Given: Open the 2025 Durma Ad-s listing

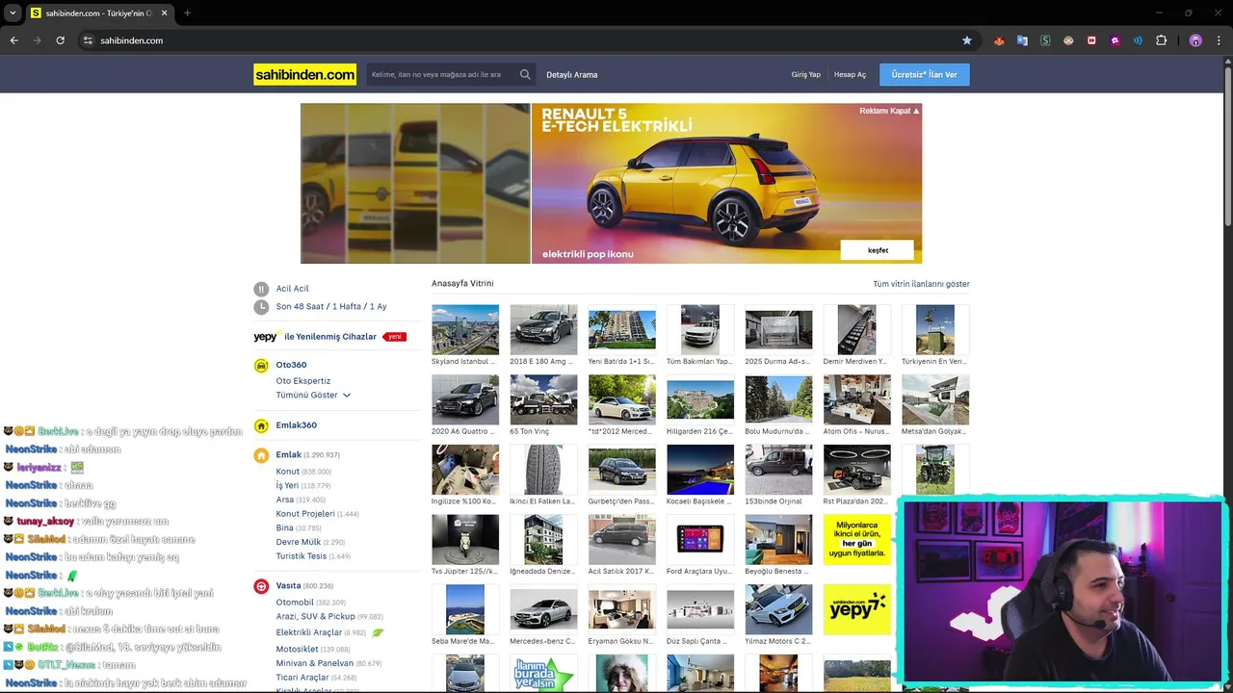Looking at the screenshot, I should click(x=778, y=330).
